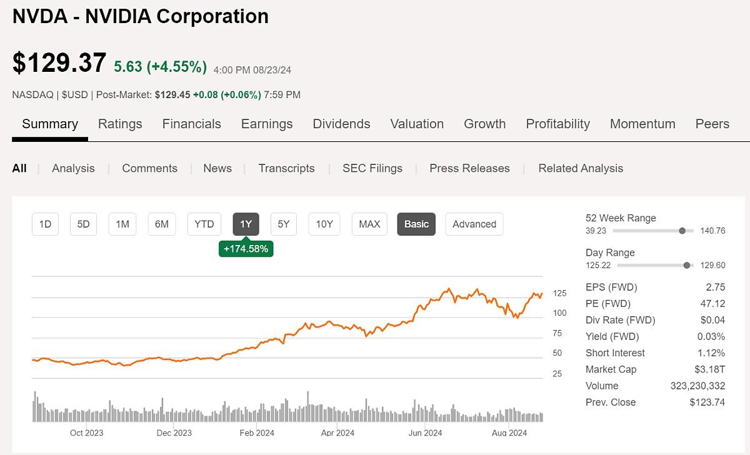Click the Yield (FWD) value 0.03%

[x=712, y=336]
